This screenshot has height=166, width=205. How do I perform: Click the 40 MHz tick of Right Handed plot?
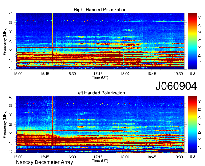coord(11,14)
